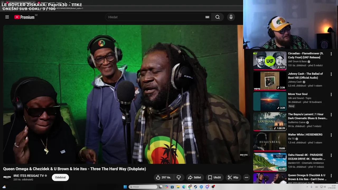
Task: Create a clip with the Klip button
Action: click(233, 178)
